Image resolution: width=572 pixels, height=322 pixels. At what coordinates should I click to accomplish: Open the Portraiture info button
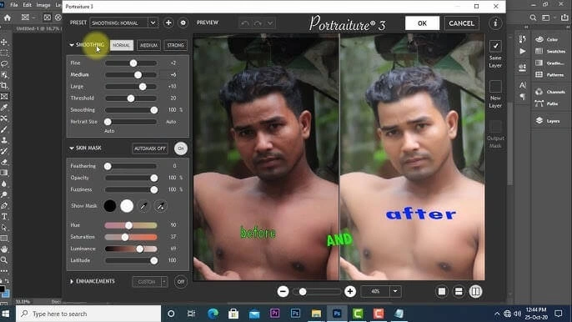[x=495, y=23]
